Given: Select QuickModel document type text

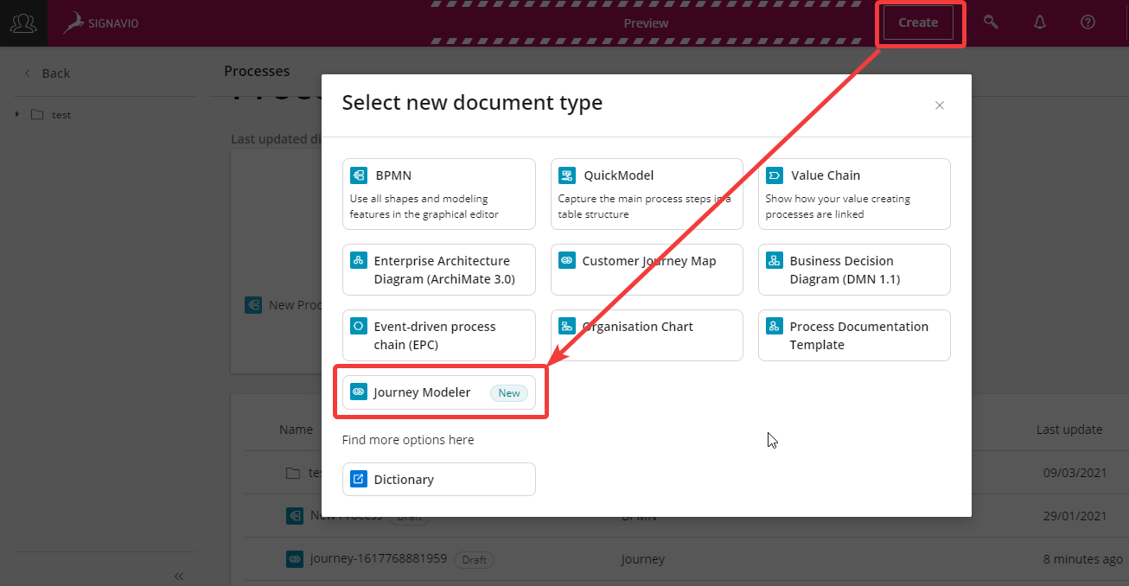Looking at the screenshot, I should coord(618,175).
